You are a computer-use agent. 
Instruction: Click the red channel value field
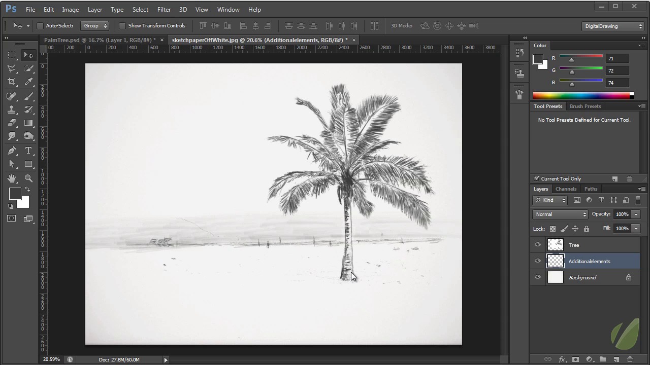[617, 58]
